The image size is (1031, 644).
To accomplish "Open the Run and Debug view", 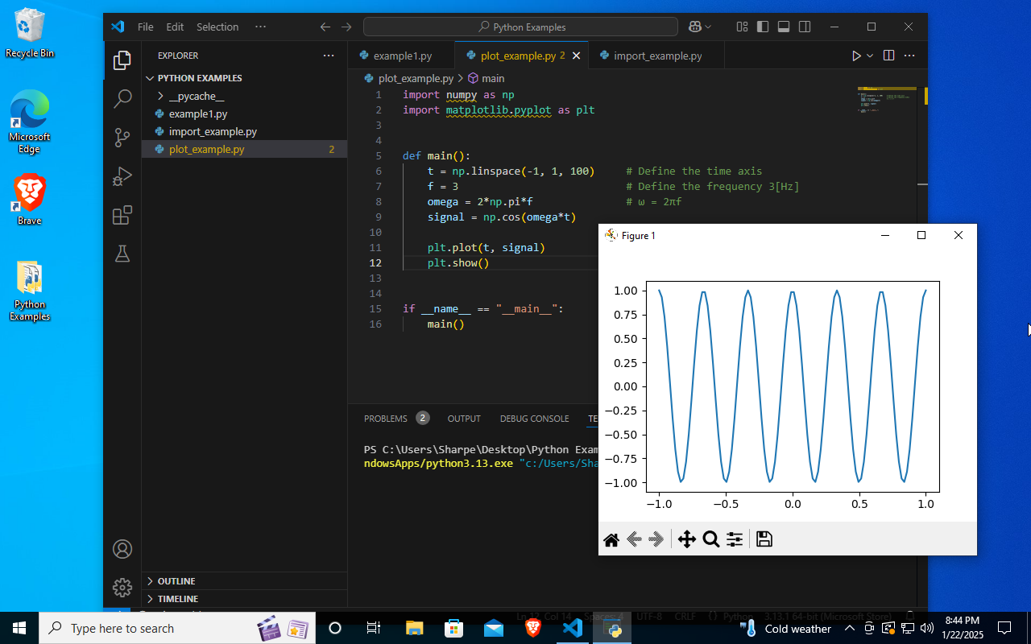I will click(122, 176).
